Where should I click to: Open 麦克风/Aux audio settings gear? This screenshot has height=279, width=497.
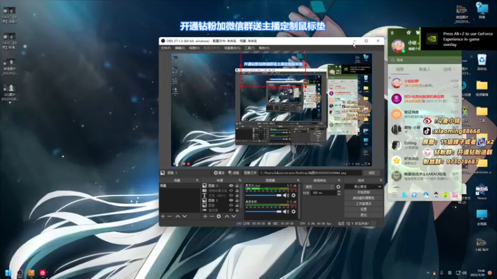(293, 195)
